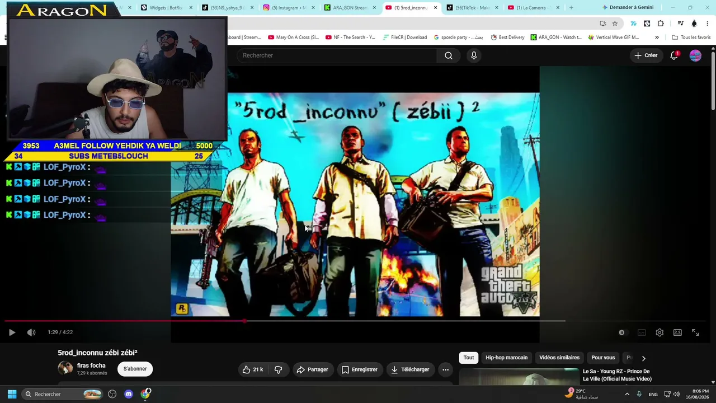Open Mary On A Cross bookmark
The image size is (716, 403).
click(293, 38)
